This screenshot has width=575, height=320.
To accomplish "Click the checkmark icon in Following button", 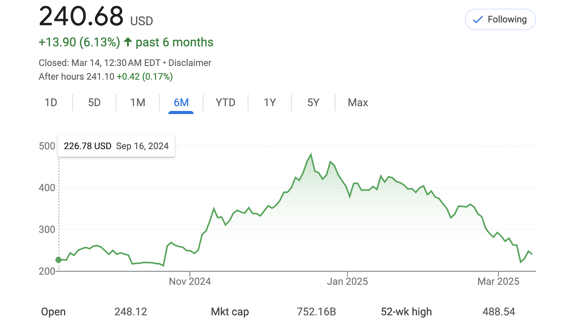I will [x=478, y=20].
